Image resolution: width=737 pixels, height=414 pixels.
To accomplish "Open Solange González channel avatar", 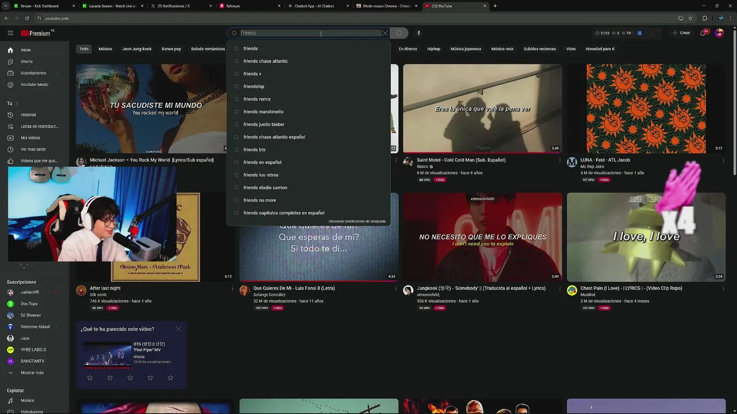I will click(x=245, y=290).
